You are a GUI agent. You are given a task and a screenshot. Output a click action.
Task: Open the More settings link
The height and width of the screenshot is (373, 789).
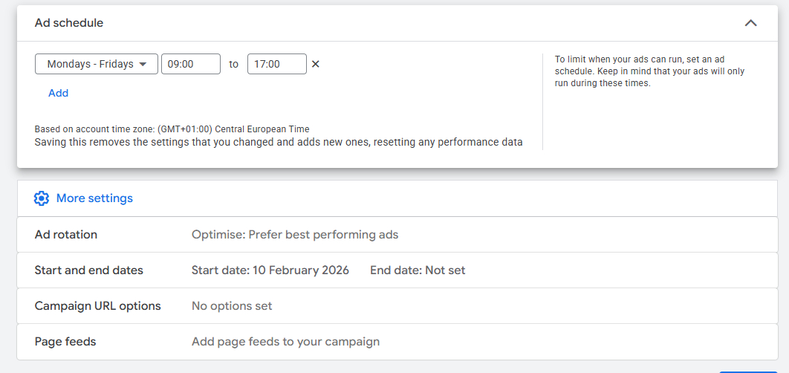[94, 198]
